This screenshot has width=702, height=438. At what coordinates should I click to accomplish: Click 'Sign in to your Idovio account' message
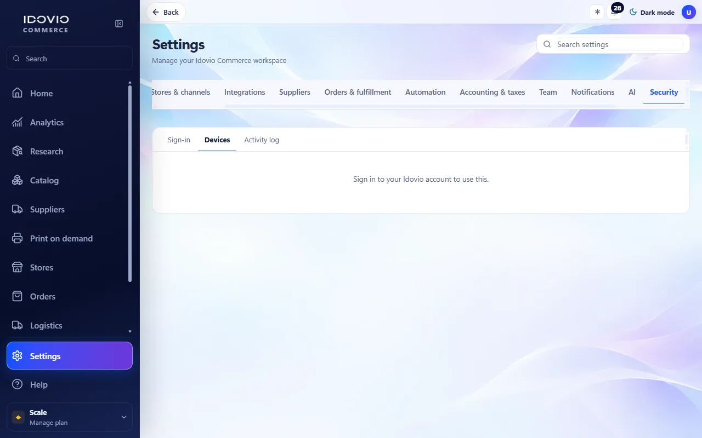coord(421,179)
